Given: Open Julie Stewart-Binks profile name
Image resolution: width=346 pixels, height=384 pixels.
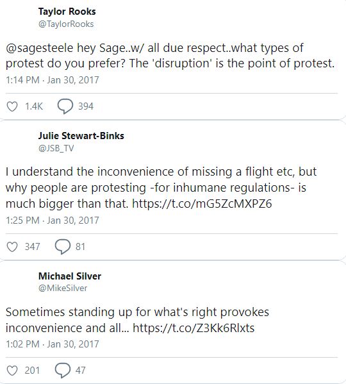Looking at the screenshot, I should point(81,136).
